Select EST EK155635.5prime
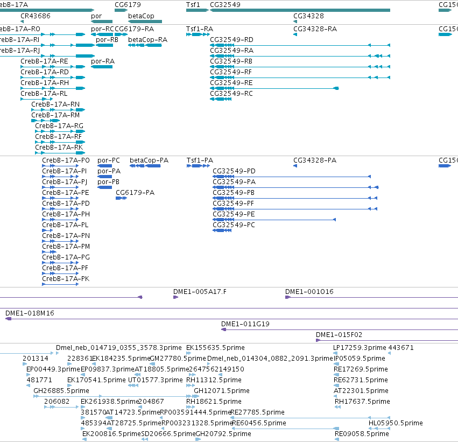This screenshot has width=458, height=442. point(216,348)
